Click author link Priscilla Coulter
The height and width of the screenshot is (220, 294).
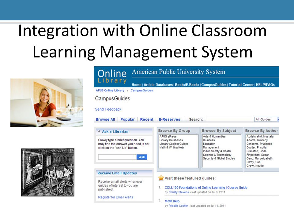click(x=178, y=206)
